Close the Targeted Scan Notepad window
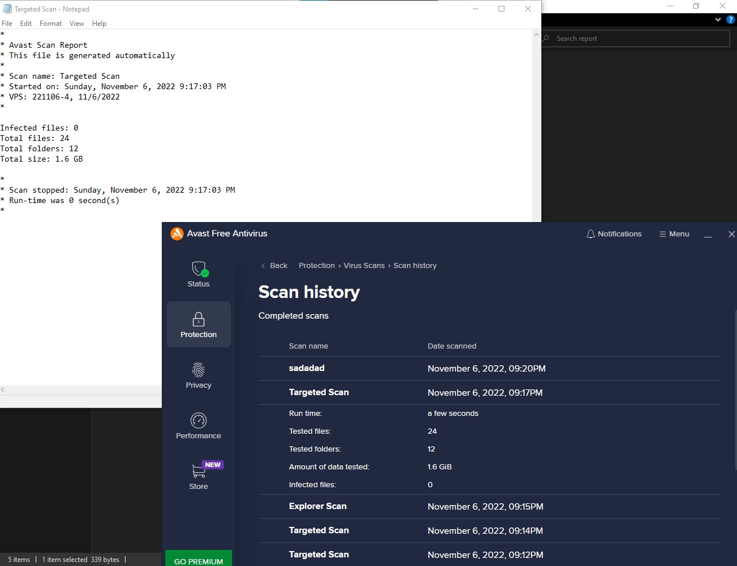This screenshot has width=737, height=566. coord(528,9)
